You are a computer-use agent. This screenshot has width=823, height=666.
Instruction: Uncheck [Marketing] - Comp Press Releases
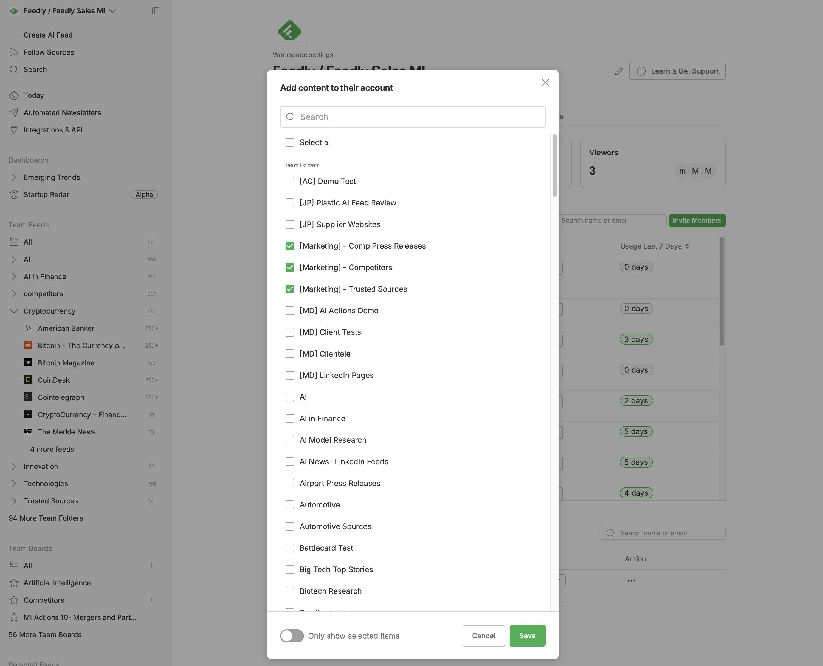290,246
